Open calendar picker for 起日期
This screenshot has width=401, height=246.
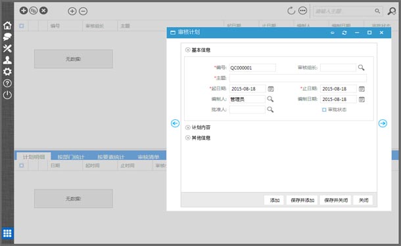pyautogui.click(x=271, y=89)
